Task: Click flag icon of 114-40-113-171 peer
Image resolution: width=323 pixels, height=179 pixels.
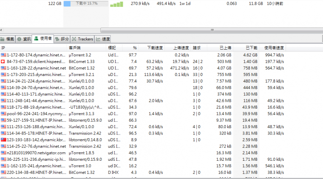Action: (3, 94)
